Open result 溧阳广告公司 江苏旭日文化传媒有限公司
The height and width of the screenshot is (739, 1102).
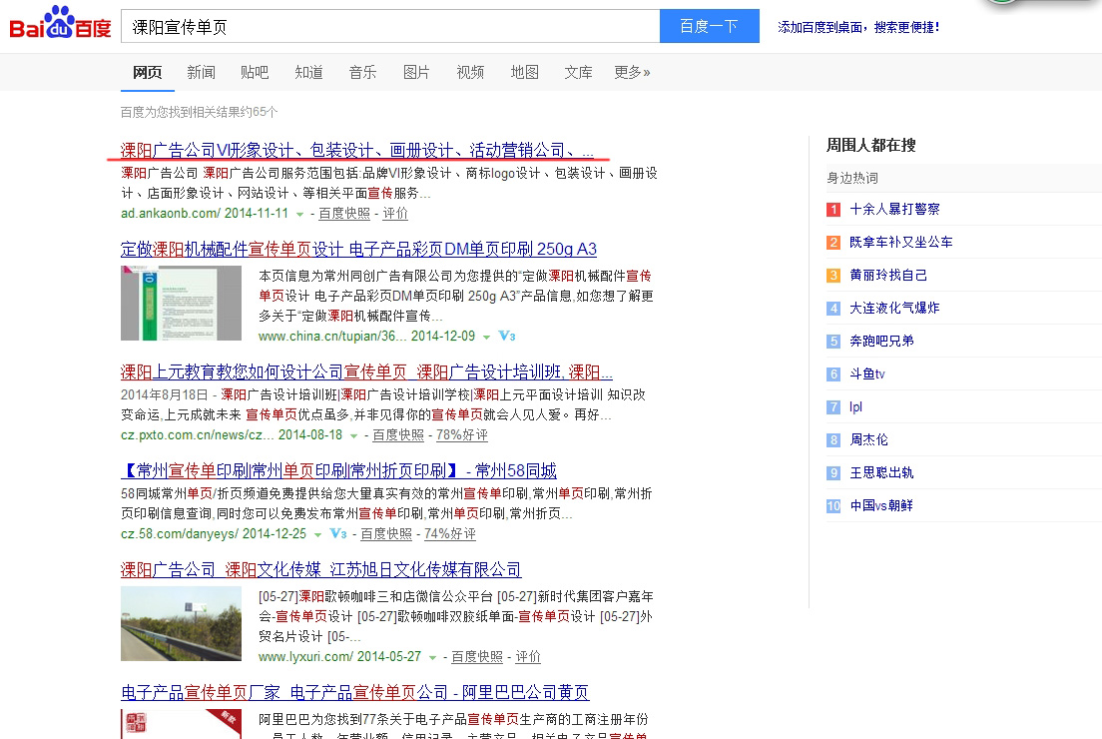click(x=321, y=569)
